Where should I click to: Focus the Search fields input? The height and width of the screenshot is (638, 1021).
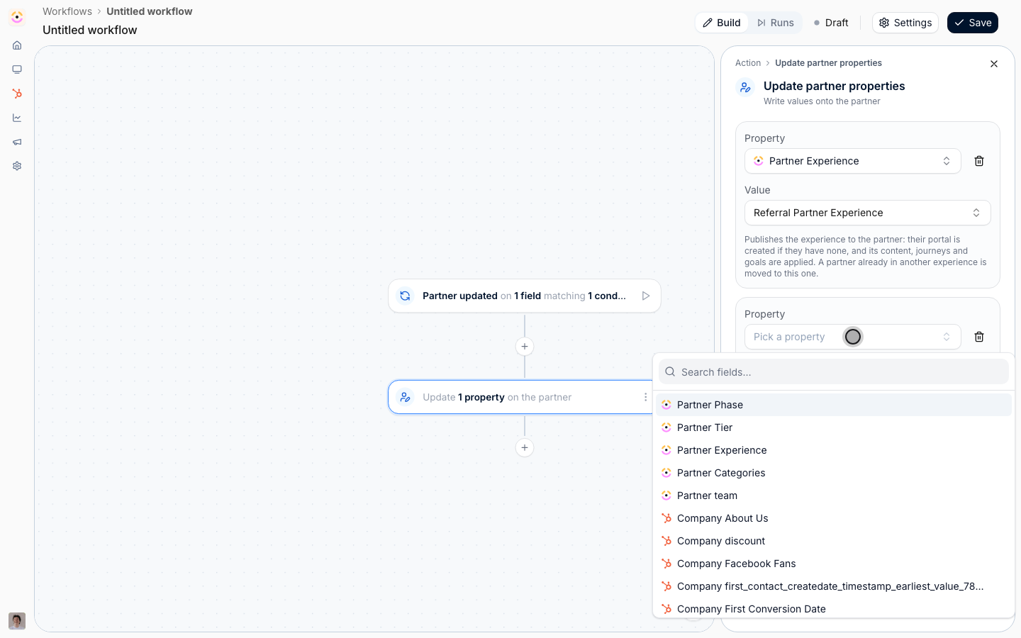pyautogui.click(x=834, y=371)
